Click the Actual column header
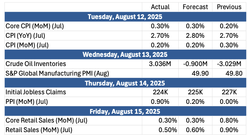 [160, 7]
